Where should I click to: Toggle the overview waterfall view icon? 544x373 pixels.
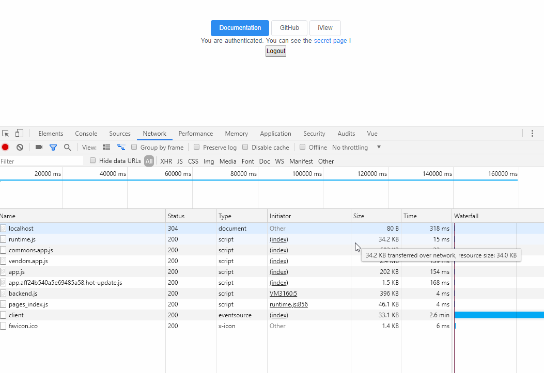(121, 147)
